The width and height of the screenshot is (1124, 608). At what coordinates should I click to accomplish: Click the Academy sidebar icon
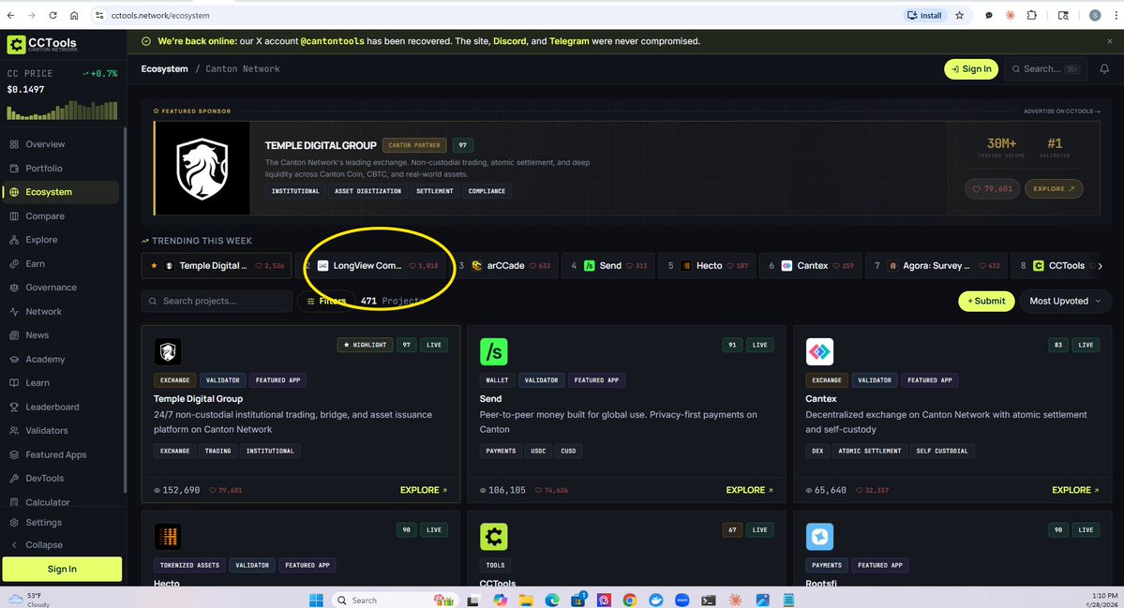coord(14,359)
